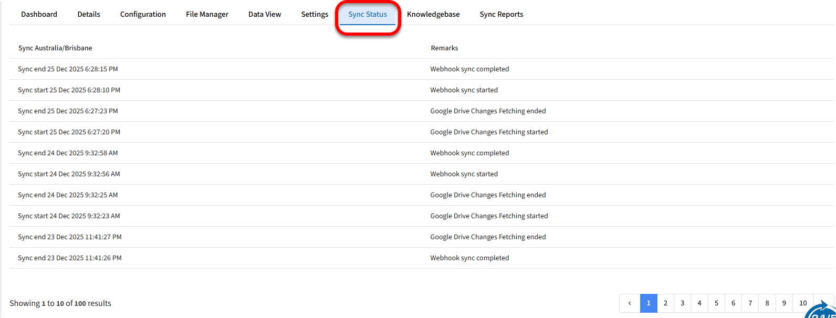Viewport: 836px width, 318px height.
Task: Go to page 2 of results
Action: pos(665,303)
